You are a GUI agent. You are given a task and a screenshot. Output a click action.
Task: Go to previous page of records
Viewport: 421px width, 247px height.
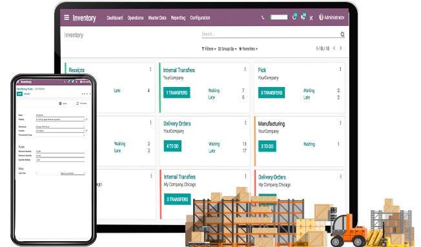point(334,48)
